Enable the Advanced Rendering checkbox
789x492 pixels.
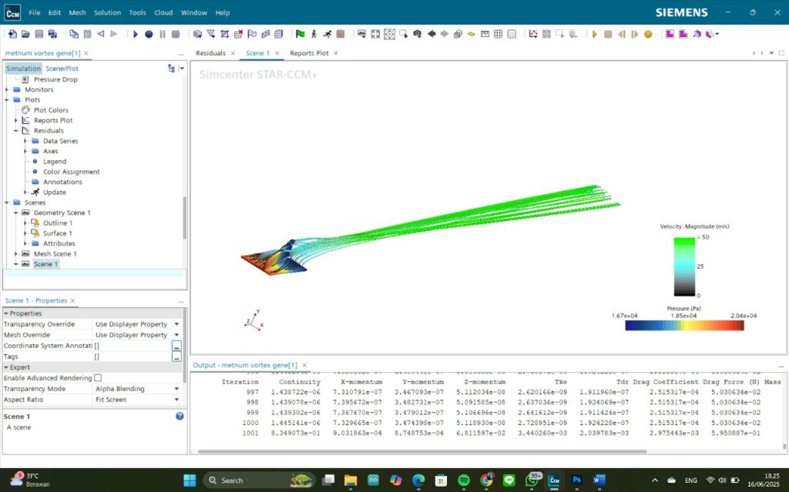[x=98, y=378]
